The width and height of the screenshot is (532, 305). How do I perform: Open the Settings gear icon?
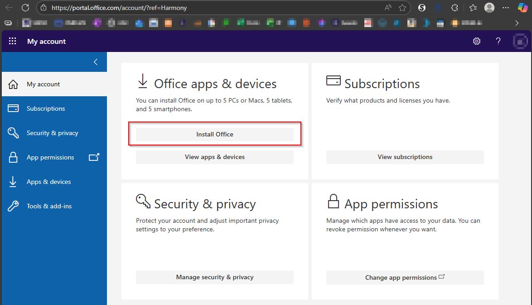click(477, 41)
